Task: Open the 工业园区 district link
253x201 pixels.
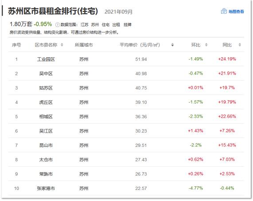Action: click(46, 59)
